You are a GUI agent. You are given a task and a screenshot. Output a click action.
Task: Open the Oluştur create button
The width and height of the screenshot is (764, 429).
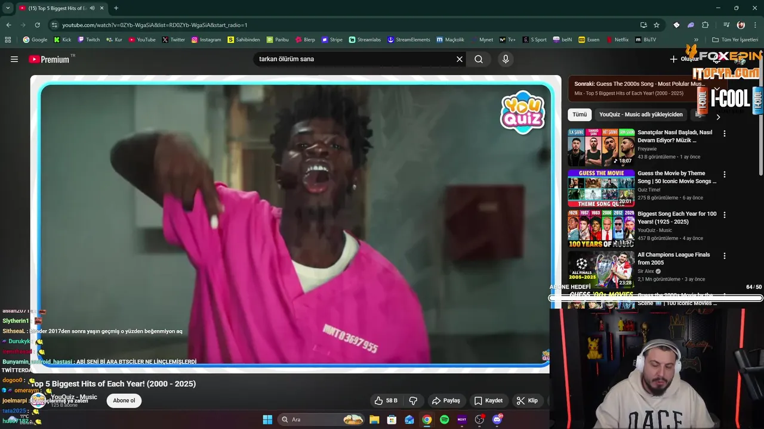684,59
